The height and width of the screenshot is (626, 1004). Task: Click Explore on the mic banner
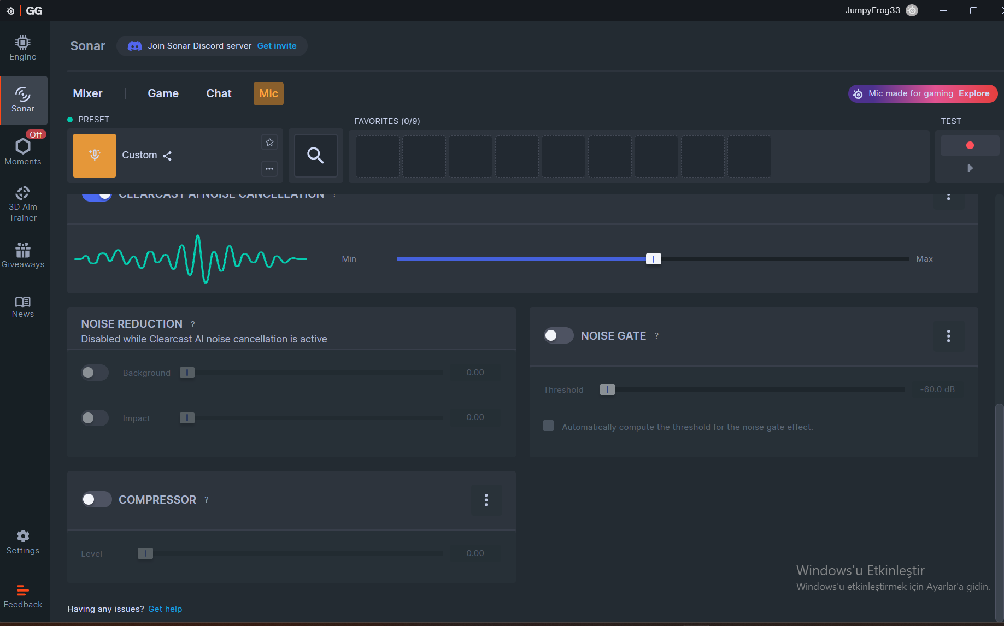[x=974, y=93]
